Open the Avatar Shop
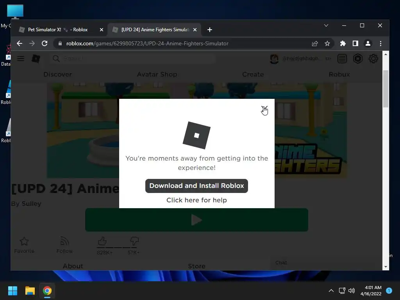Viewport: 400px width, 300px height. coord(157,75)
